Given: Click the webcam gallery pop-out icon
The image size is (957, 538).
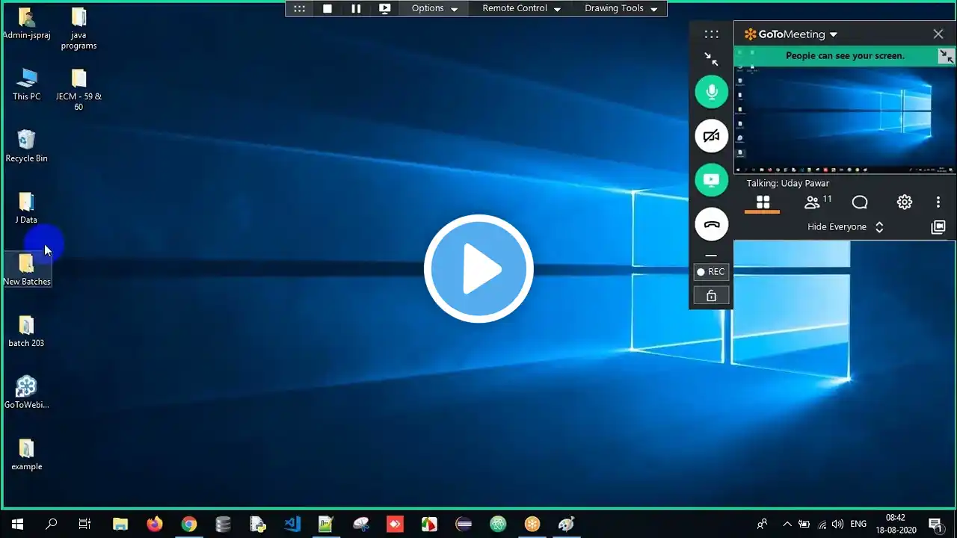Looking at the screenshot, I should (938, 227).
